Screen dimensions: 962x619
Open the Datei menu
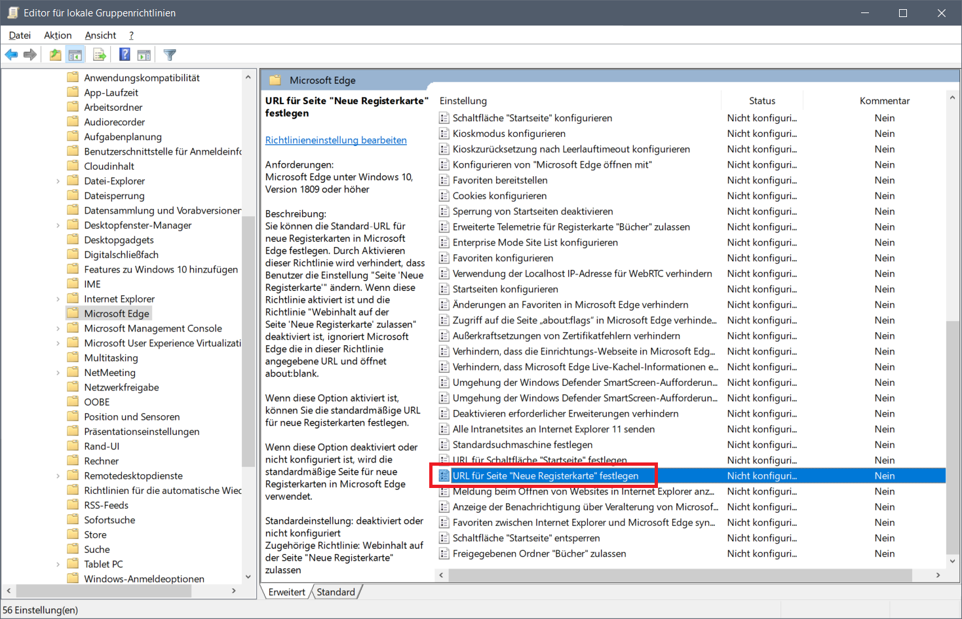[x=20, y=35]
